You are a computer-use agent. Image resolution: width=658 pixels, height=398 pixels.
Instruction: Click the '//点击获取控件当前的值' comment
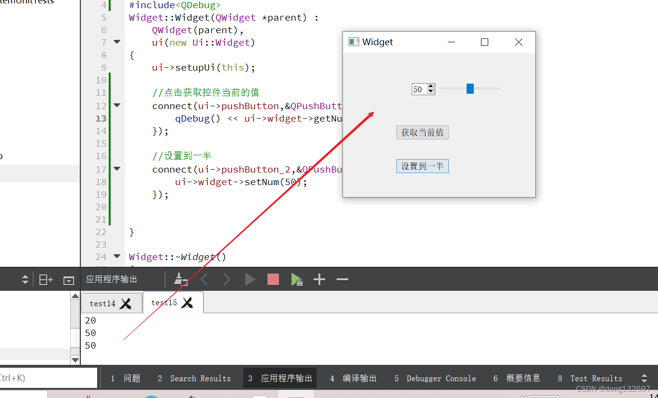point(206,93)
